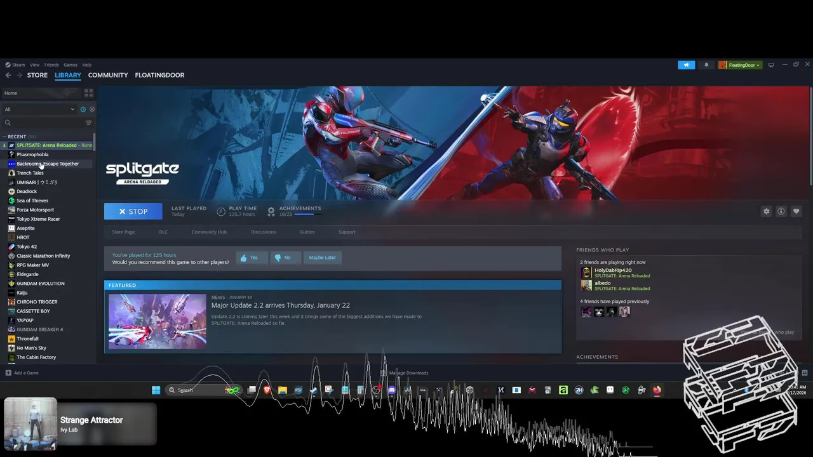
Task: Click the Steam announcements megaphone icon
Action: click(x=686, y=65)
